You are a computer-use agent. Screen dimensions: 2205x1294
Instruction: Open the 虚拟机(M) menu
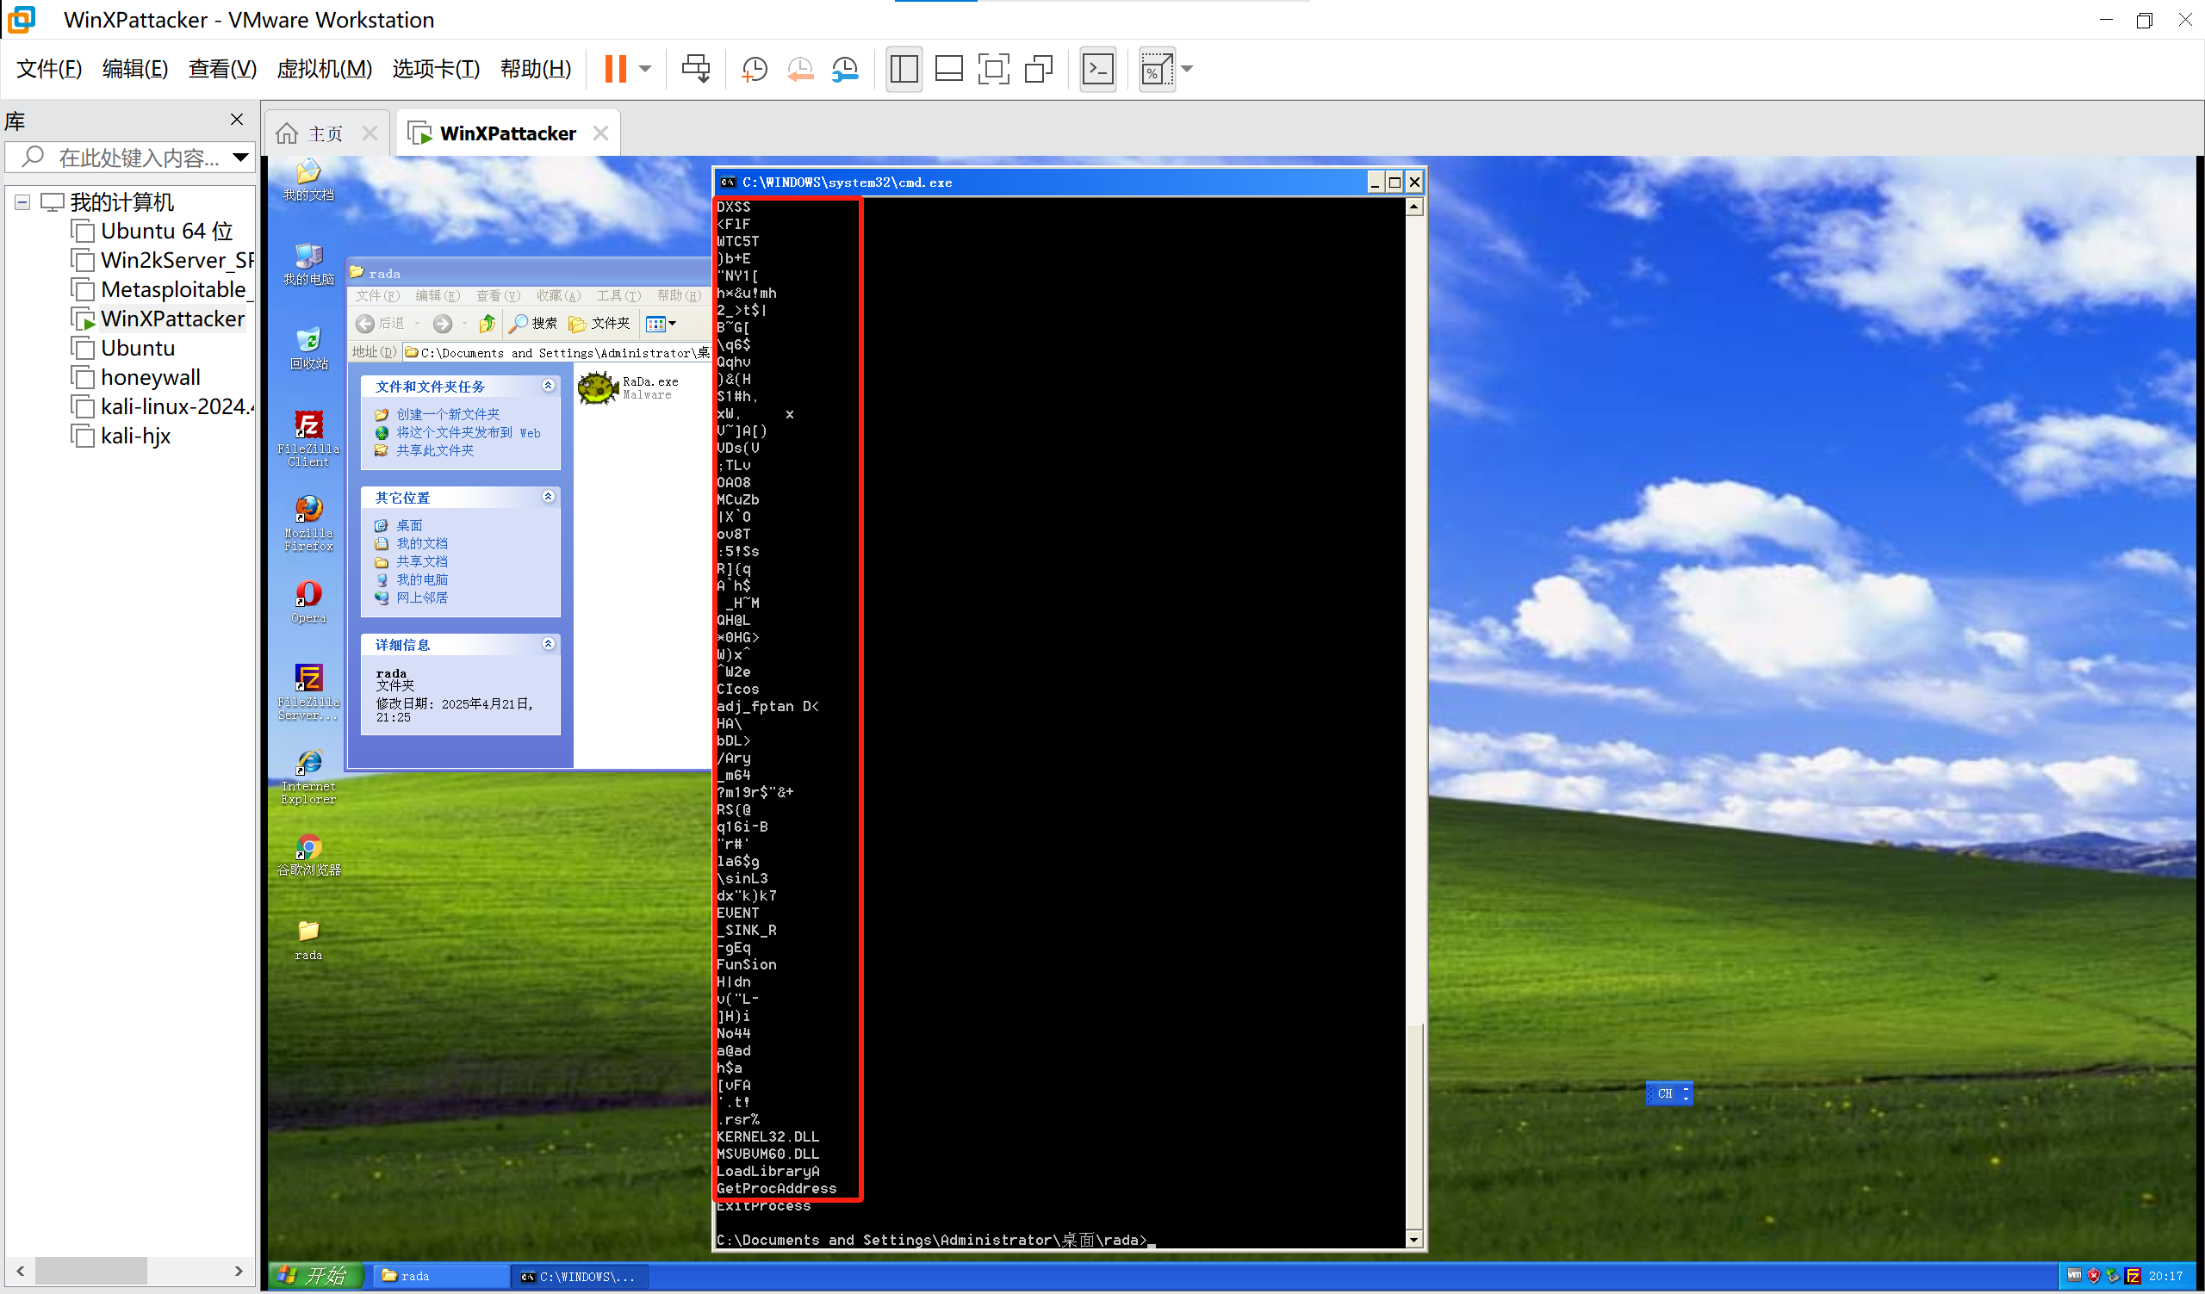pyautogui.click(x=324, y=69)
